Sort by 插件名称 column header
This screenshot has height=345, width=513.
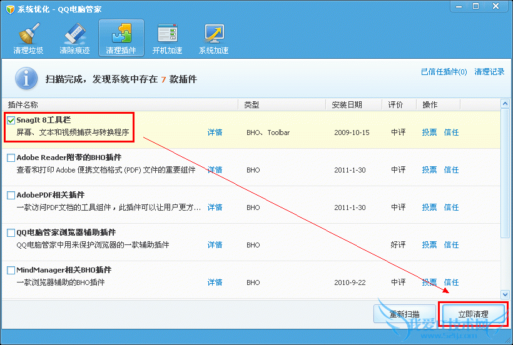(x=120, y=105)
